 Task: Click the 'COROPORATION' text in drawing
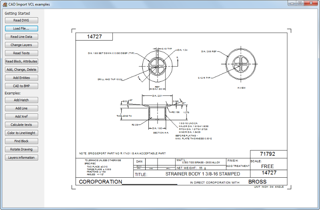[x=100, y=182]
